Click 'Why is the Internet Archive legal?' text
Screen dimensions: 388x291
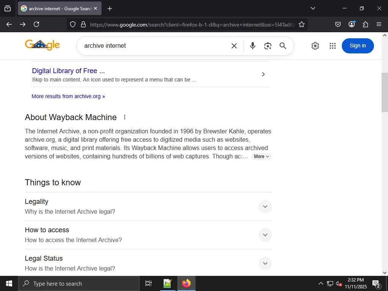tap(70, 211)
